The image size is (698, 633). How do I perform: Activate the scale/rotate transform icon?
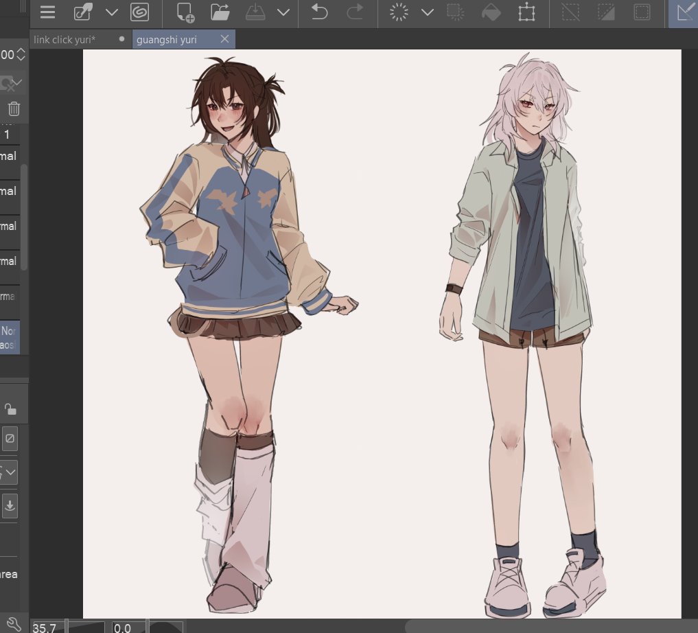click(x=526, y=12)
